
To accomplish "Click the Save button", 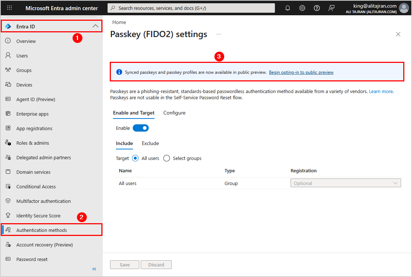I will (125, 265).
